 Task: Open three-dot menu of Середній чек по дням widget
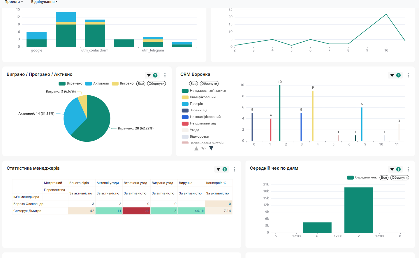point(408,169)
